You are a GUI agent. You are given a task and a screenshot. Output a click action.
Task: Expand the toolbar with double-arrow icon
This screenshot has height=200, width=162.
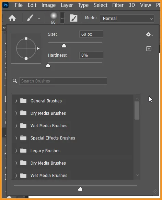(x=4, y=28)
